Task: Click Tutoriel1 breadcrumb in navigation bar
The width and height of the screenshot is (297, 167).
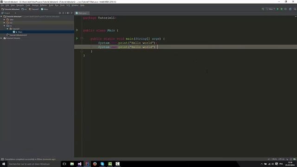Action: (34, 9)
